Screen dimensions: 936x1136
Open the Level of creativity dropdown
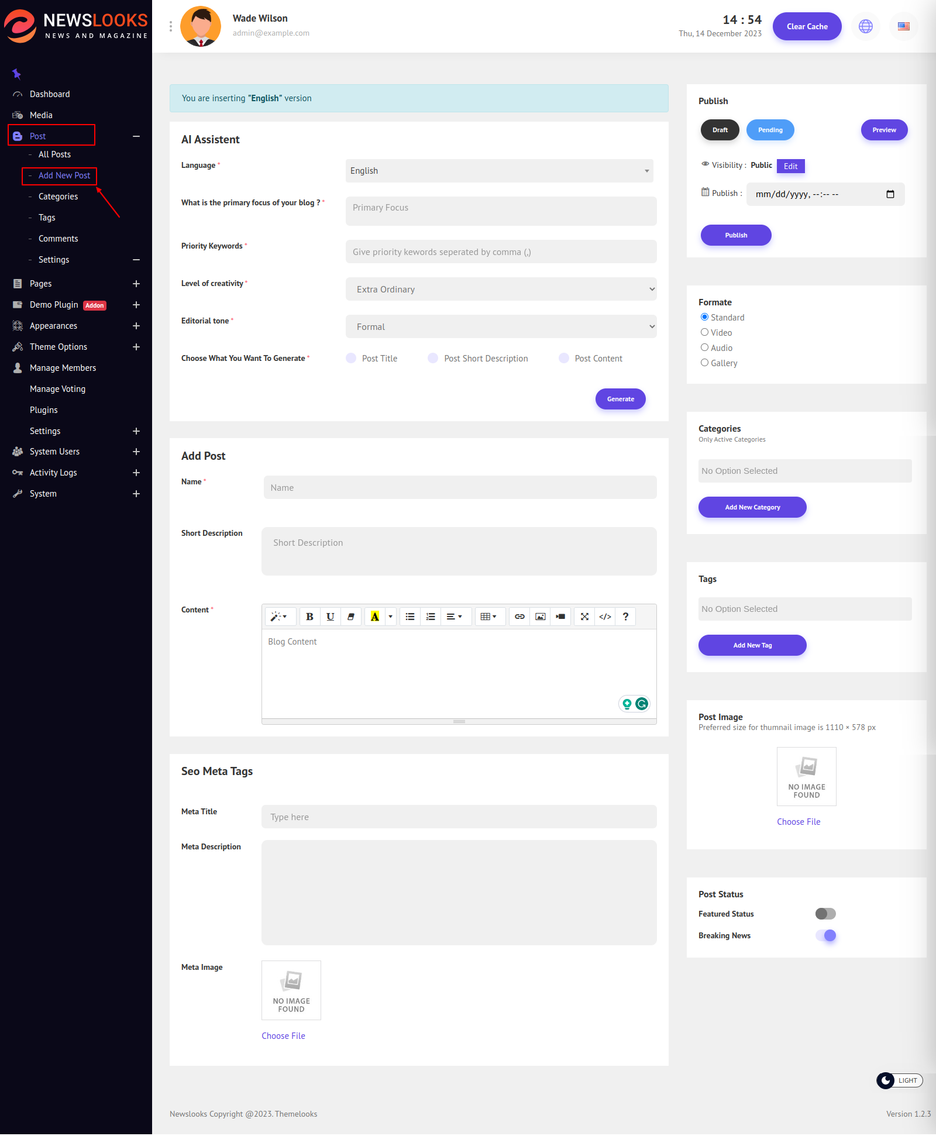pyautogui.click(x=501, y=290)
